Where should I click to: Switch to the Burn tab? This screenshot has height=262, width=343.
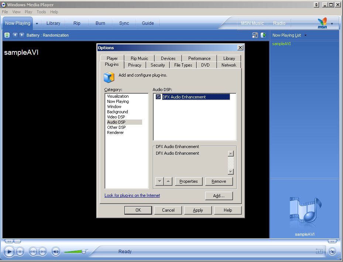(x=100, y=23)
